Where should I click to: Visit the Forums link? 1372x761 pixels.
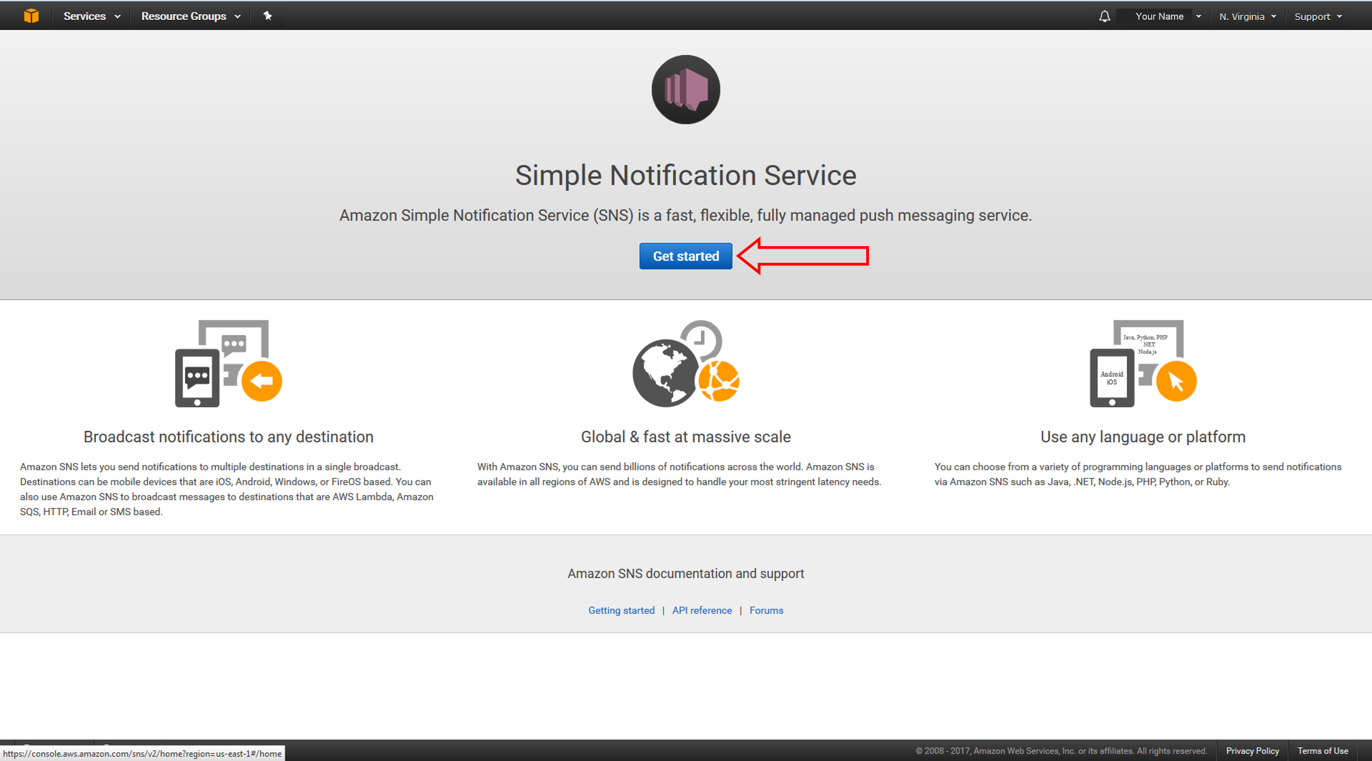766,610
